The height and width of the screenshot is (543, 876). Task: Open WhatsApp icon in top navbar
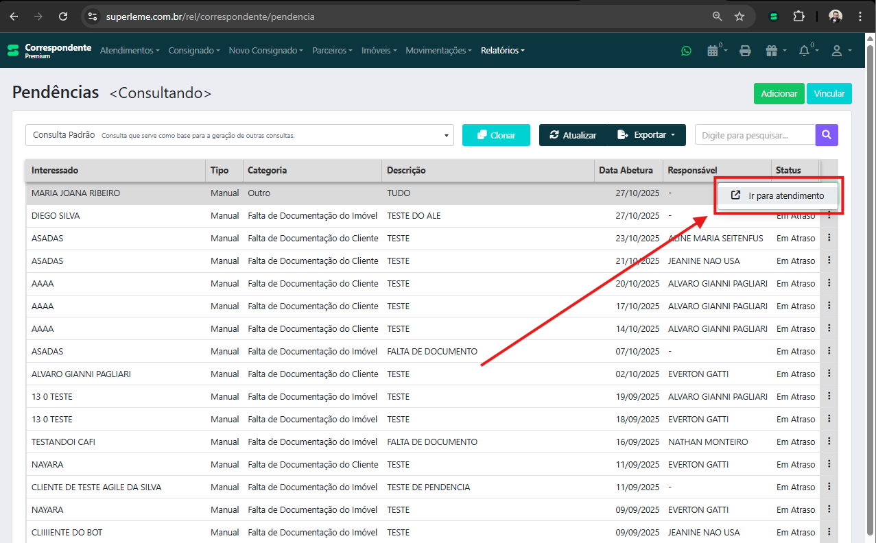tap(686, 51)
